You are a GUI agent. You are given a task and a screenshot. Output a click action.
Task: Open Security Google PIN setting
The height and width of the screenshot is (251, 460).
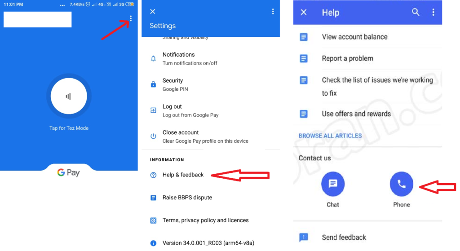211,84
